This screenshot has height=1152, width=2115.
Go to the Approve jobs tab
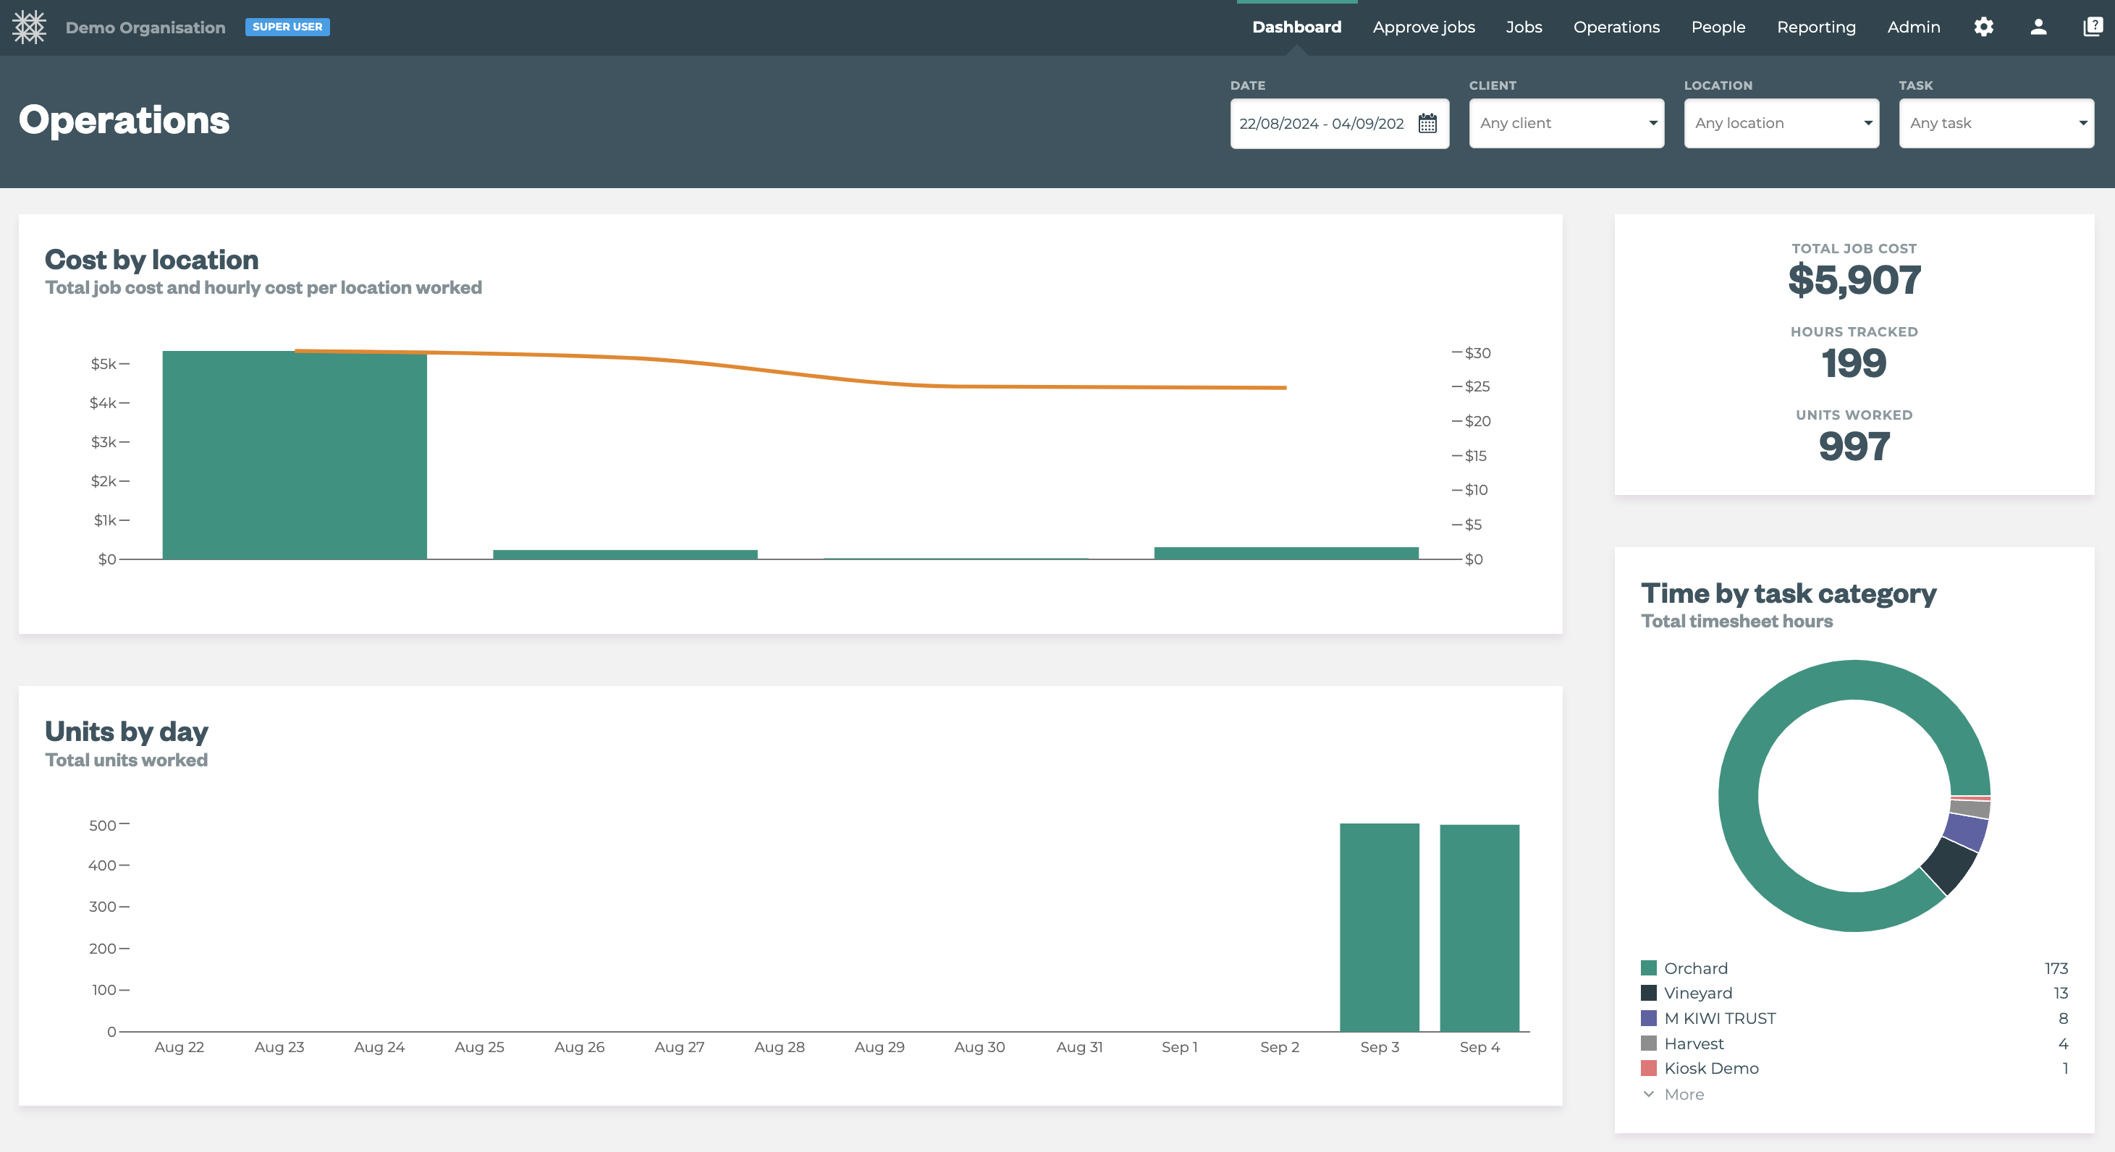1423,27
